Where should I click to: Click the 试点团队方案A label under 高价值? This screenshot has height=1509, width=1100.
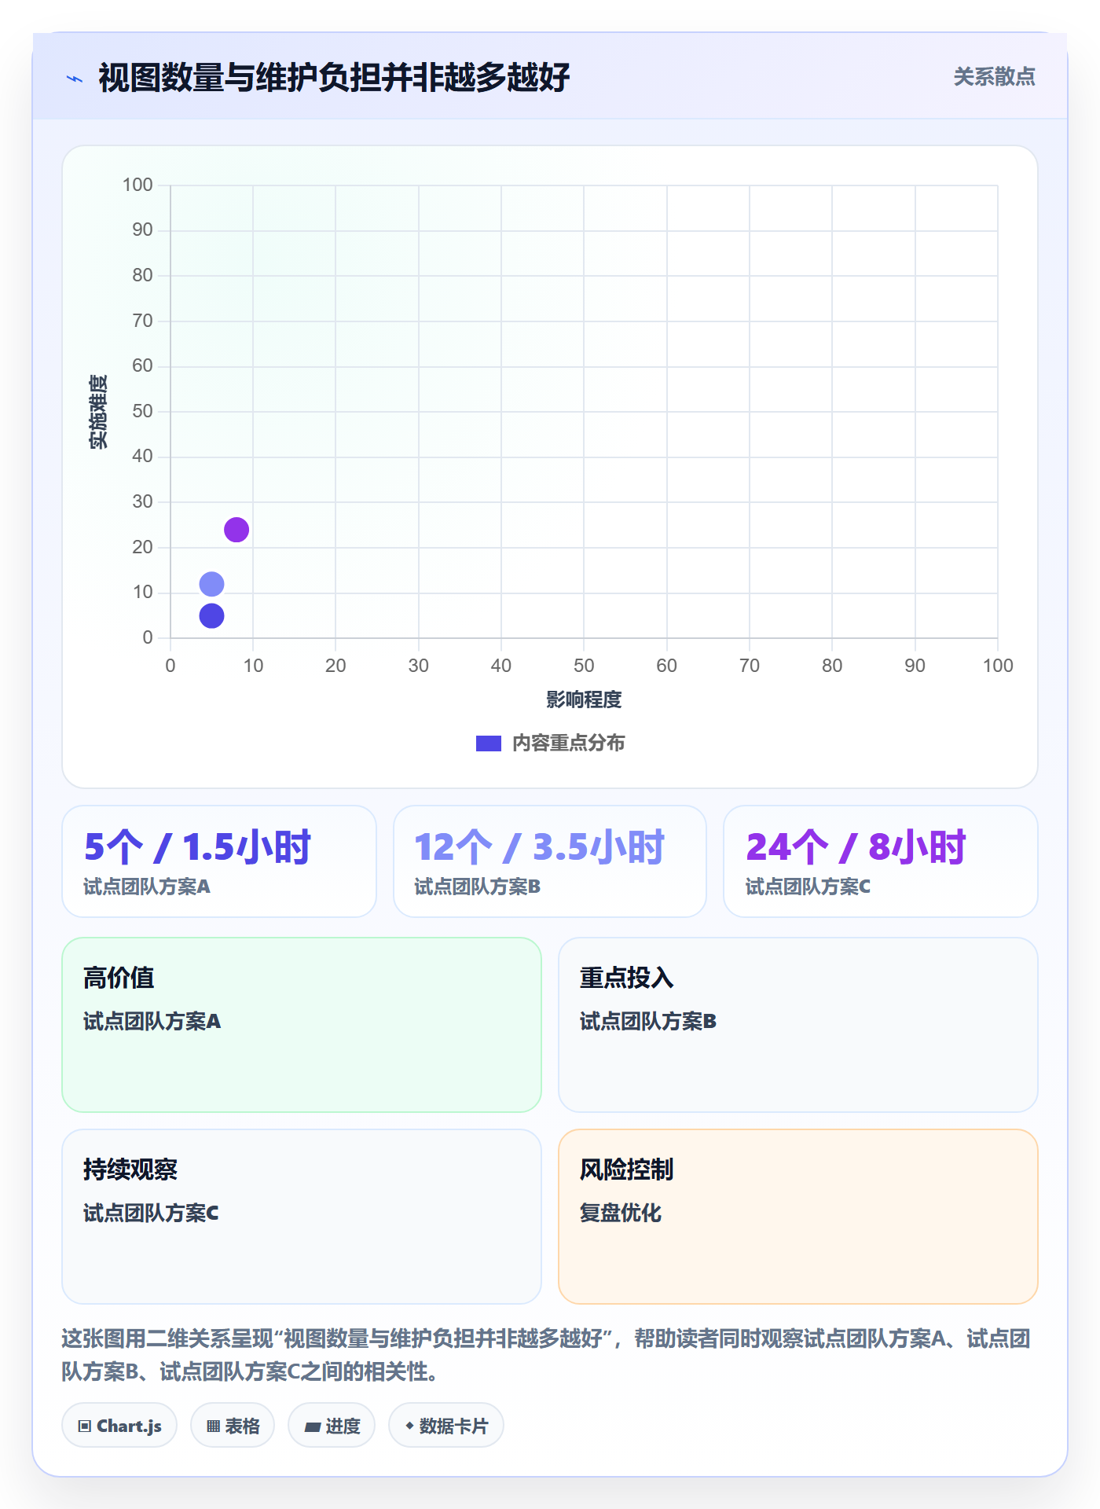(152, 1021)
